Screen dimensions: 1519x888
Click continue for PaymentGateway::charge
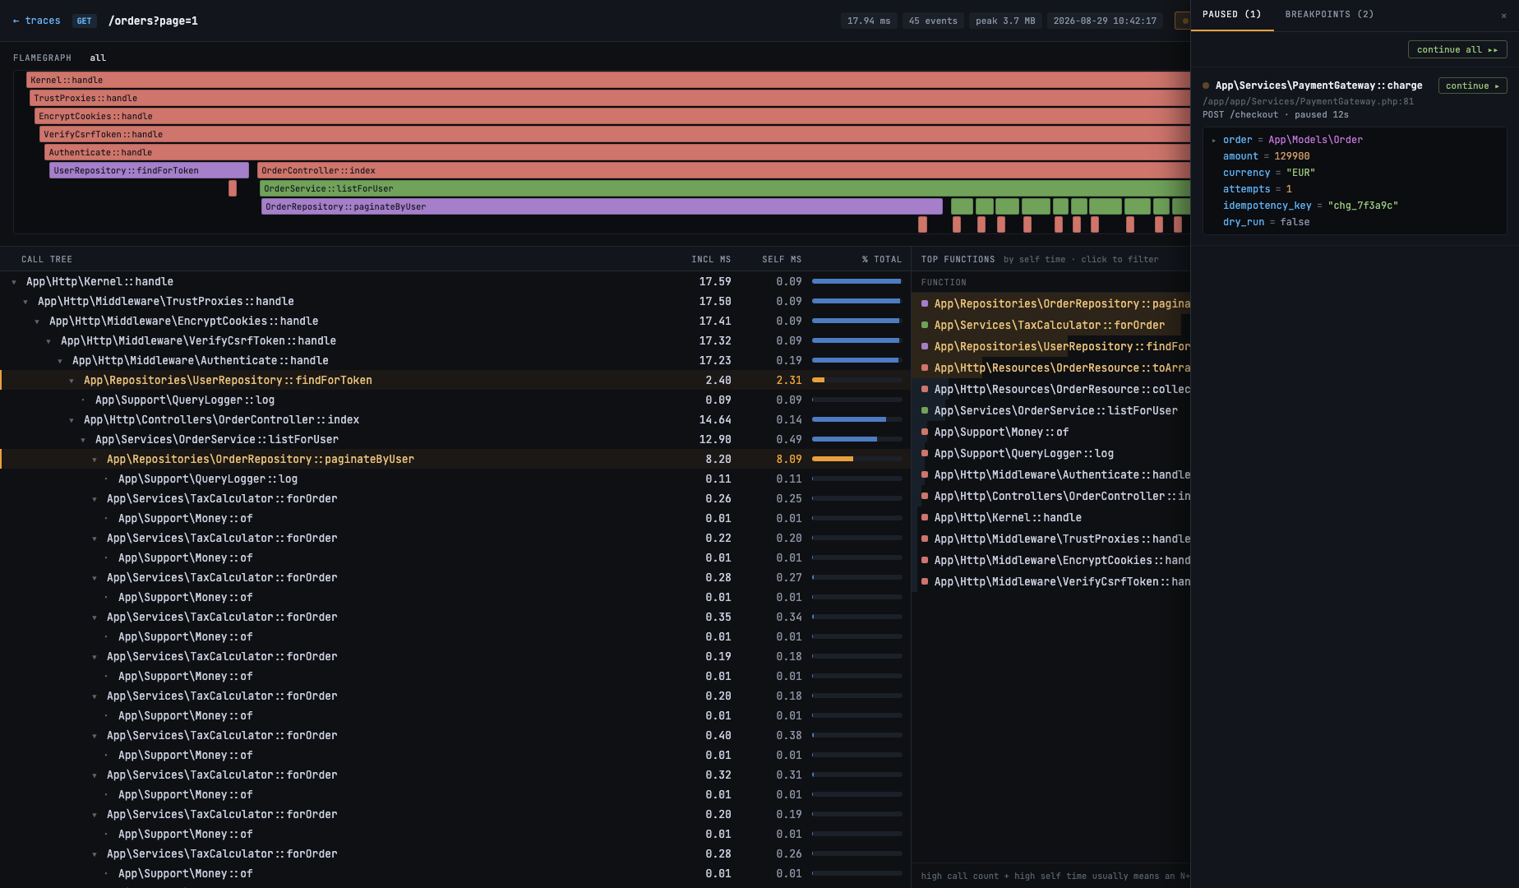click(1472, 86)
